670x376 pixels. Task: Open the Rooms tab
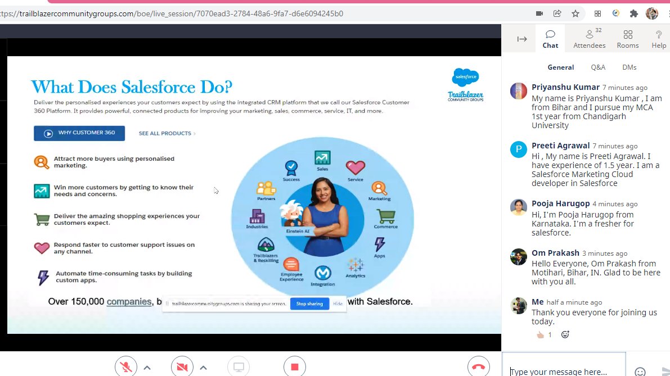tap(628, 39)
